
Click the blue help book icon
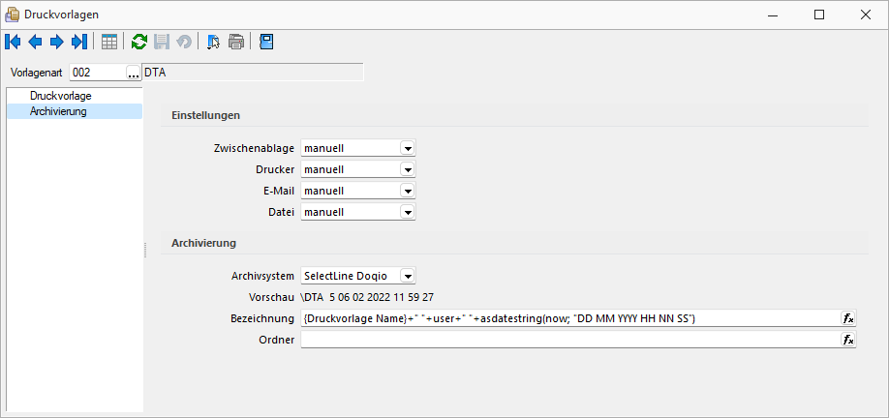pyautogui.click(x=266, y=42)
